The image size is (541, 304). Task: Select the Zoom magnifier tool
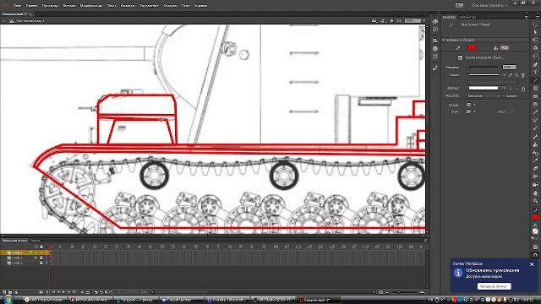535,201
